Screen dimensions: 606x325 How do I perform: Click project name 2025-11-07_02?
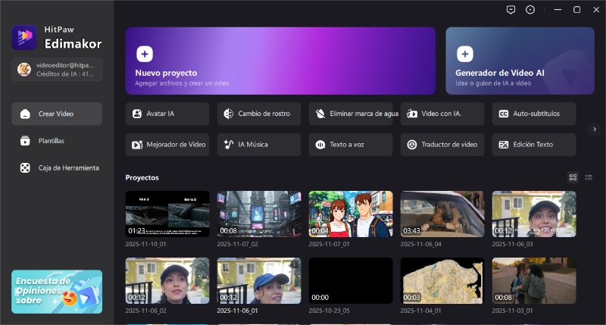238,244
